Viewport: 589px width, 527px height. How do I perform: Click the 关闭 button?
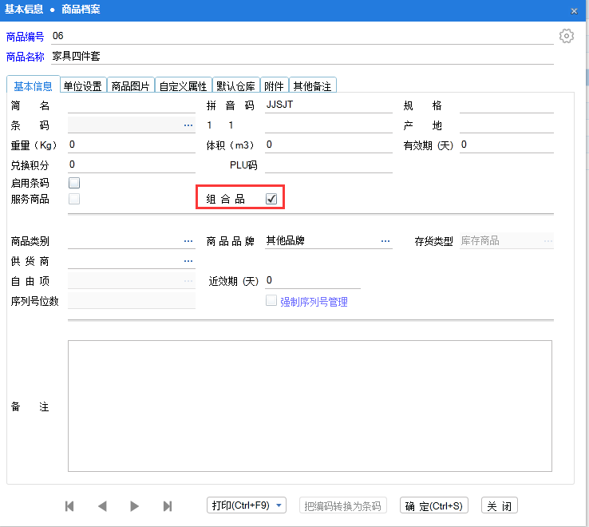coord(500,506)
